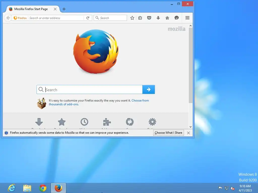The width and height of the screenshot is (258, 193).
Task: Launch Internet Explorer from the taskbar
Action: tap(12, 188)
